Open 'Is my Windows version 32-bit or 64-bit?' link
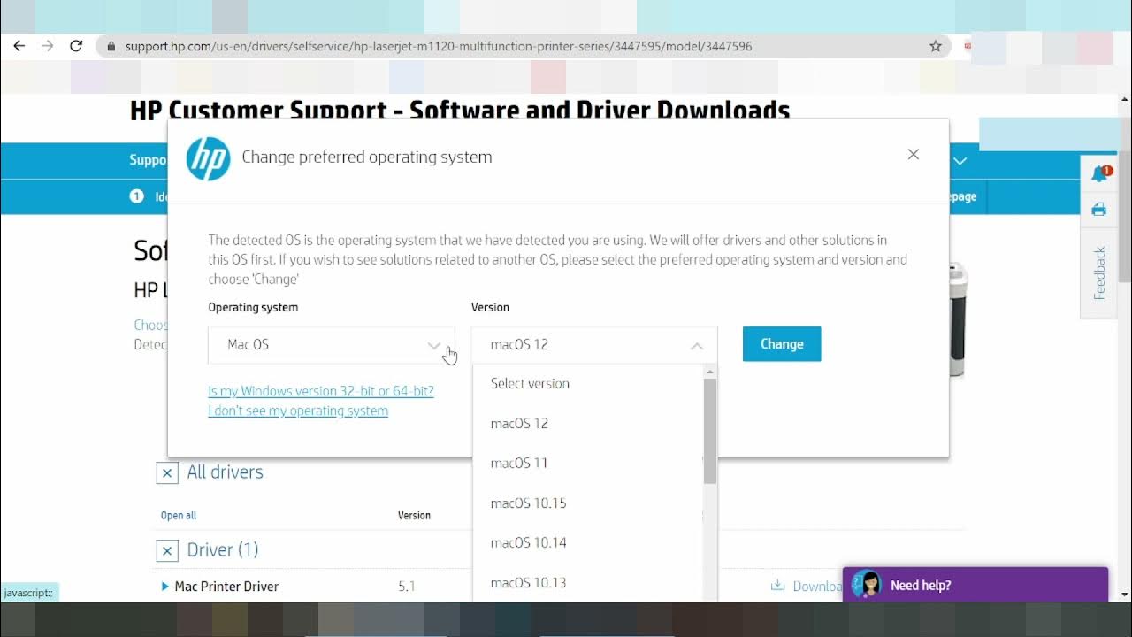1132x637 pixels. point(321,391)
